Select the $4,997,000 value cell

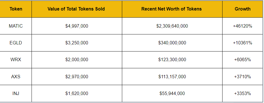[77, 26]
